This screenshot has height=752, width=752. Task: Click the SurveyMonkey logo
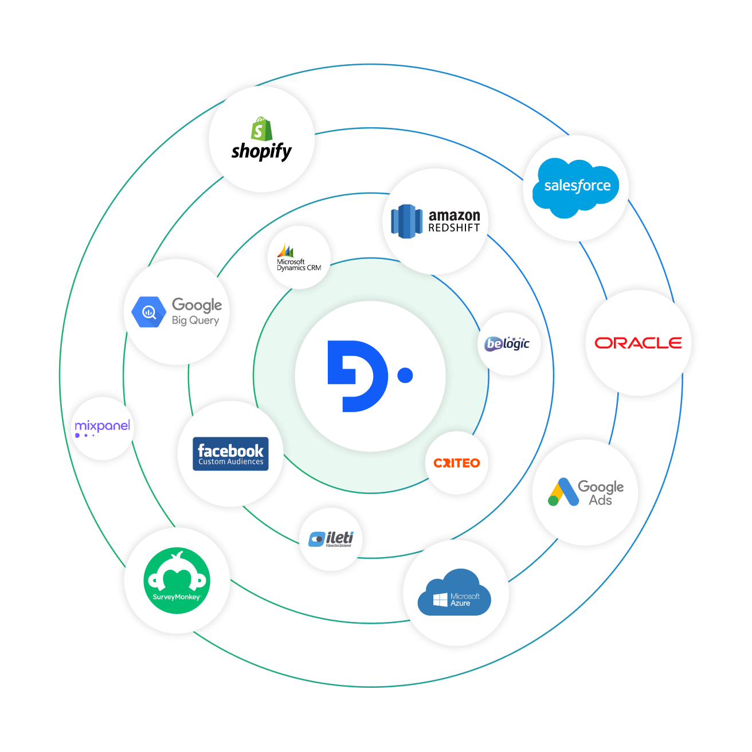pyautogui.click(x=177, y=581)
